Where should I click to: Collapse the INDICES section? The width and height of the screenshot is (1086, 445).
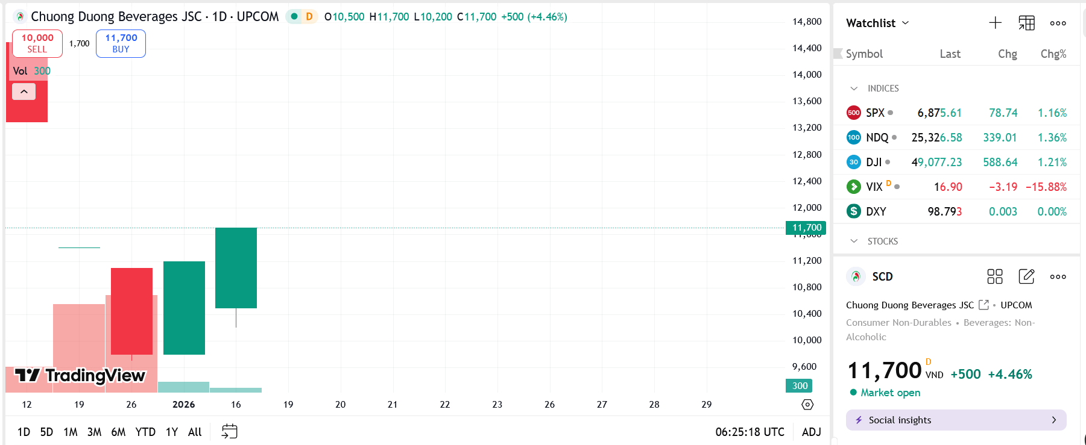click(x=854, y=89)
